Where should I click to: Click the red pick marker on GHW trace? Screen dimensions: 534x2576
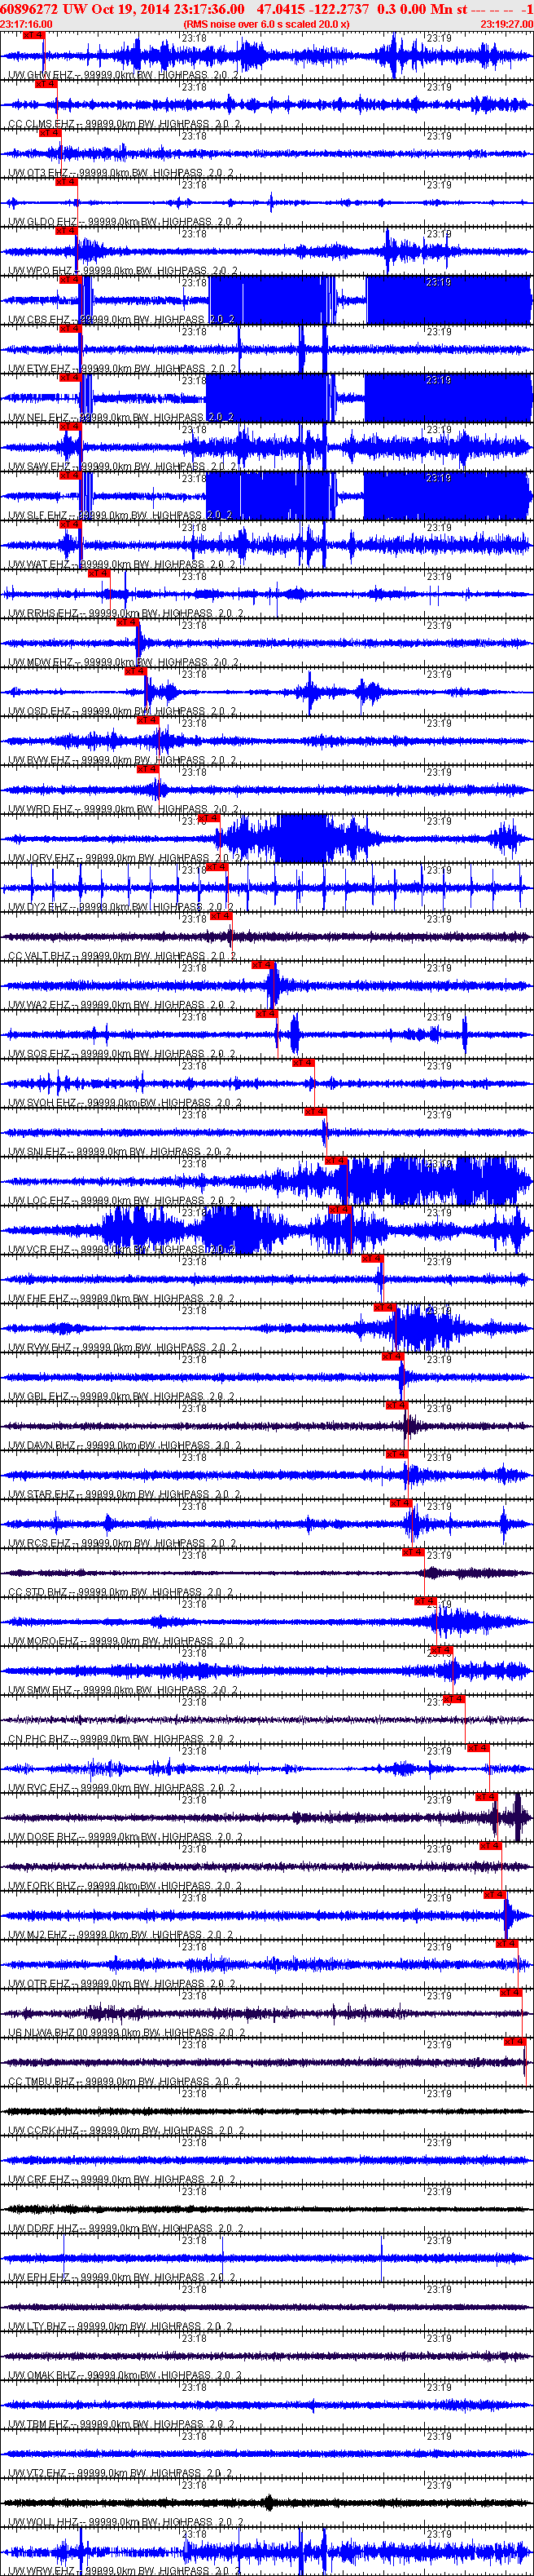click(x=33, y=35)
